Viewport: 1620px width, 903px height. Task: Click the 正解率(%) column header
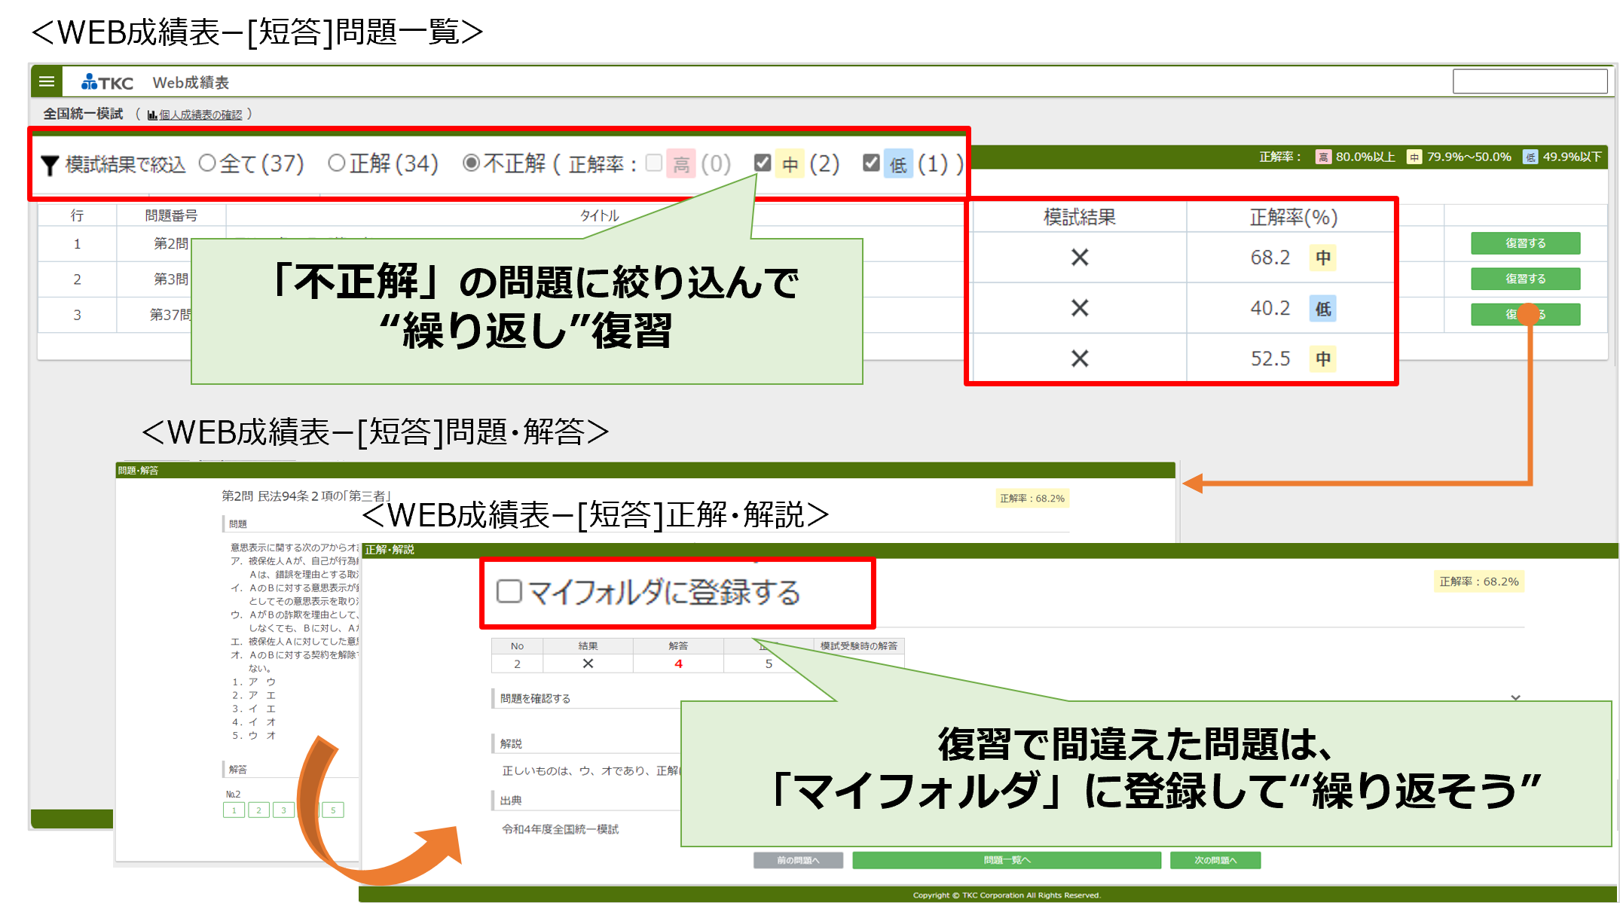[x=1293, y=218]
